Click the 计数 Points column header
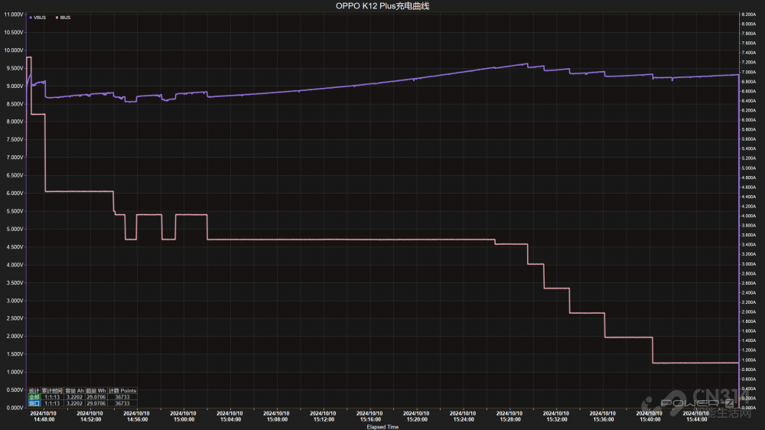 point(122,391)
